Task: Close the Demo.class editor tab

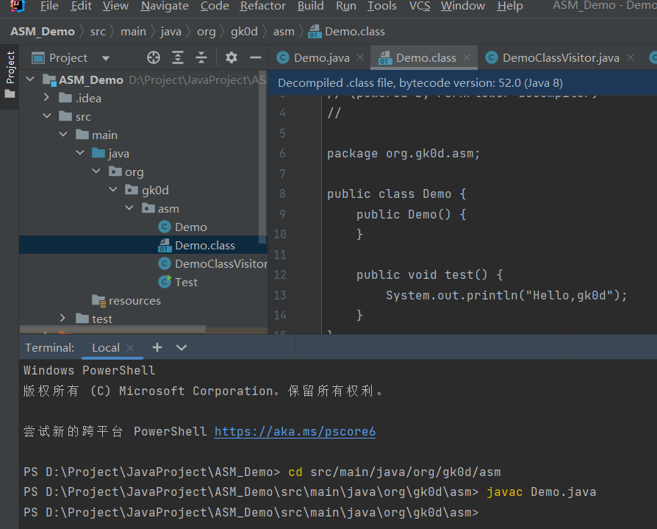Action: [467, 57]
